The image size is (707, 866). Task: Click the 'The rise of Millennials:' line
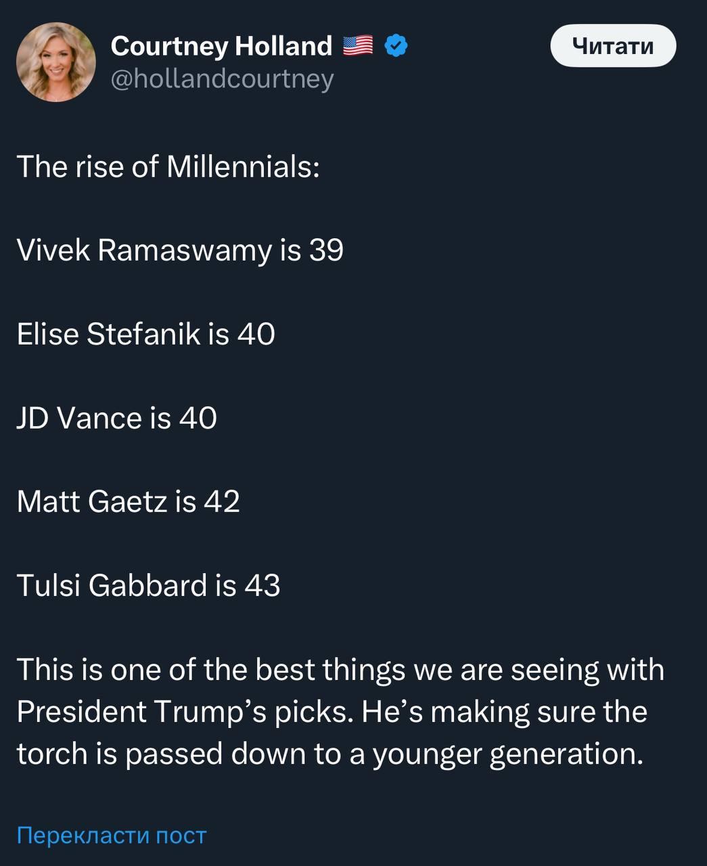coord(168,166)
